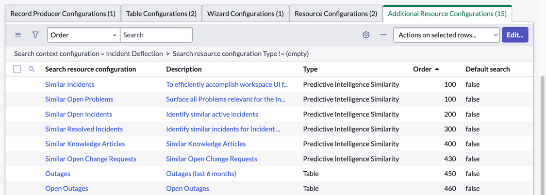Open the Similar Open Problems record

point(79,99)
